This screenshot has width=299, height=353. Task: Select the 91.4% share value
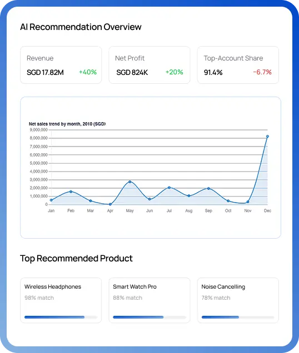(x=213, y=73)
